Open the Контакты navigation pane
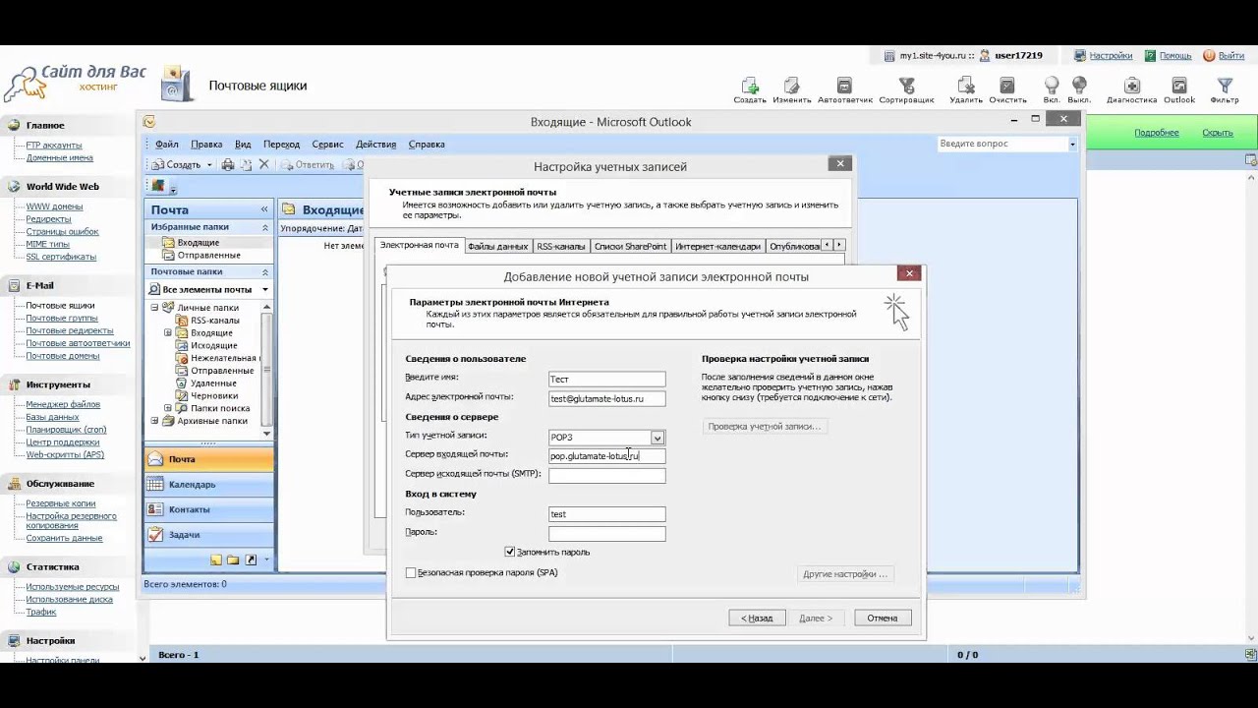The height and width of the screenshot is (708, 1258). [x=208, y=509]
